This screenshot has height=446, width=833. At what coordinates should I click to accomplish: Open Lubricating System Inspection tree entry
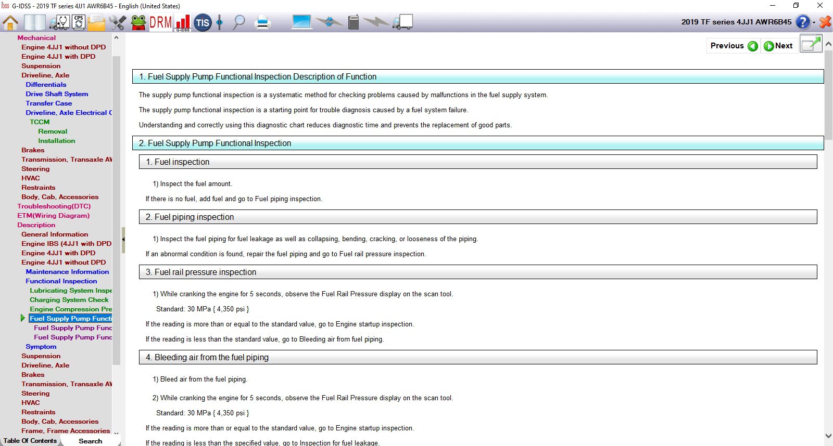pos(71,291)
